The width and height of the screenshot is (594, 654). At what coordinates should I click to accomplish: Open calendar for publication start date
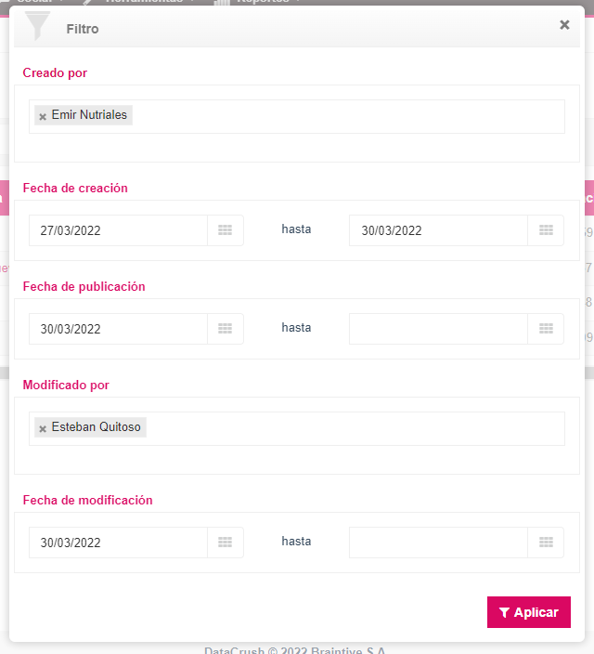point(226,329)
